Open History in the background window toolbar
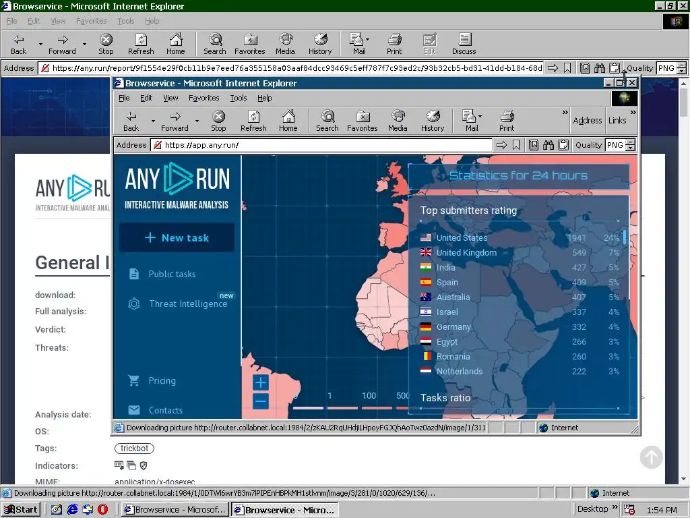 (320, 44)
